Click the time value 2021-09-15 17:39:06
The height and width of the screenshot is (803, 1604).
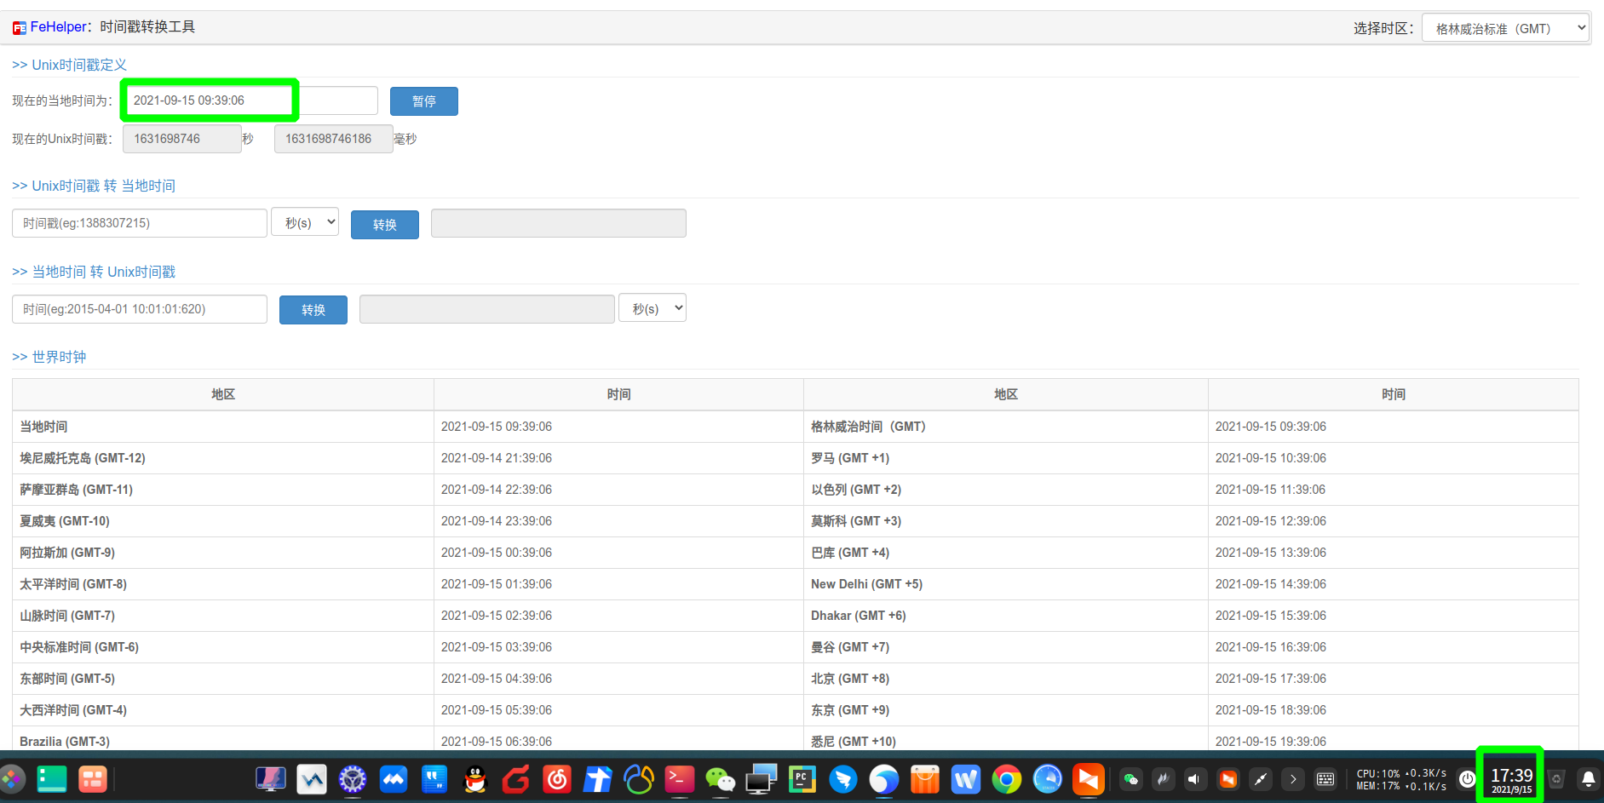click(1271, 679)
